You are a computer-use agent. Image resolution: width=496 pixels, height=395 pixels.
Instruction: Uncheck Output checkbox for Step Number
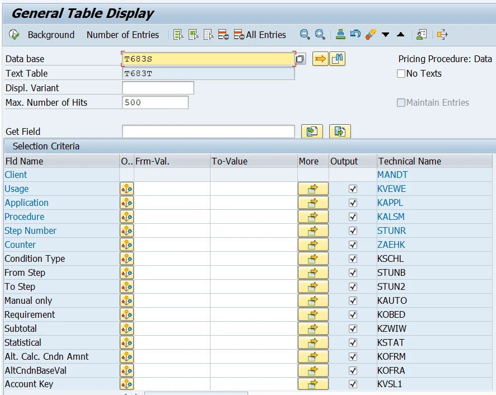(x=353, y=231)
